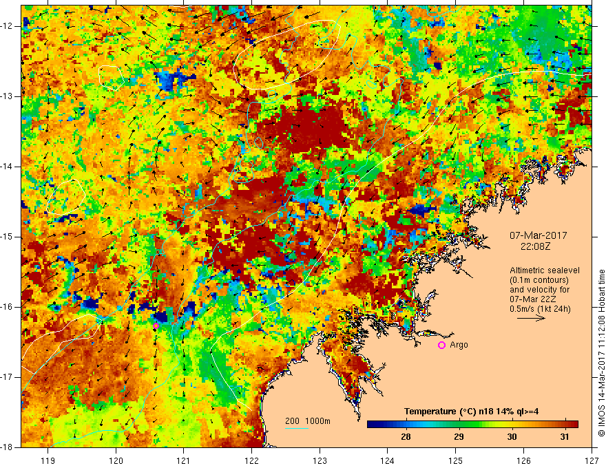Click the 'and velocity for' caption line
This screenshot has width=606, height=468.
(539, 290)
